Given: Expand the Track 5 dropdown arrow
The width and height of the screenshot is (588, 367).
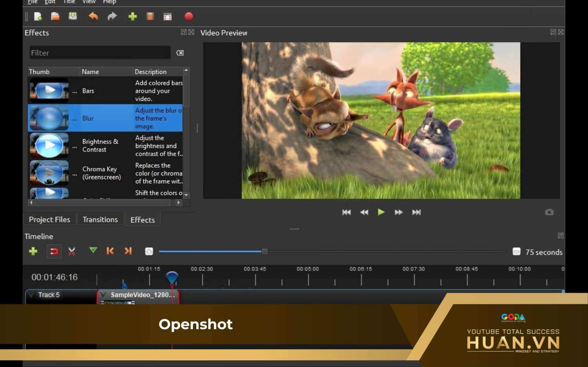Looking at the screenshot, I should 31,295.
